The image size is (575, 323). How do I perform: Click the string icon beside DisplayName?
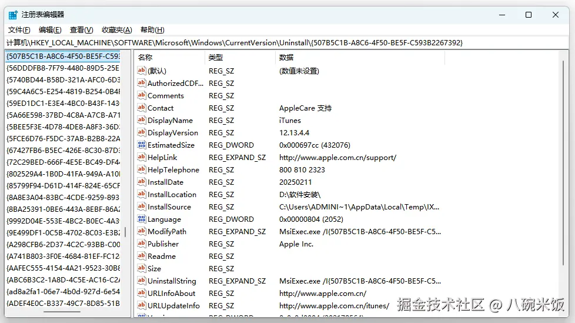coord(142,120)
